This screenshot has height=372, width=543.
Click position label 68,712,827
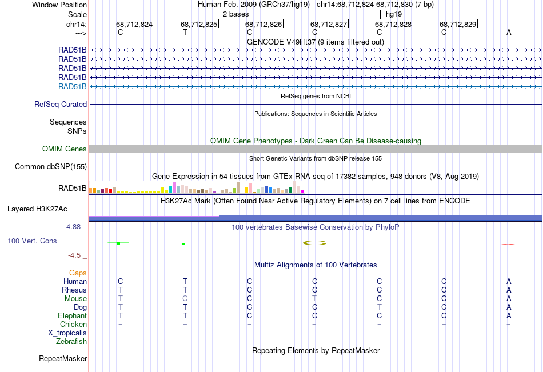(329, 24)
